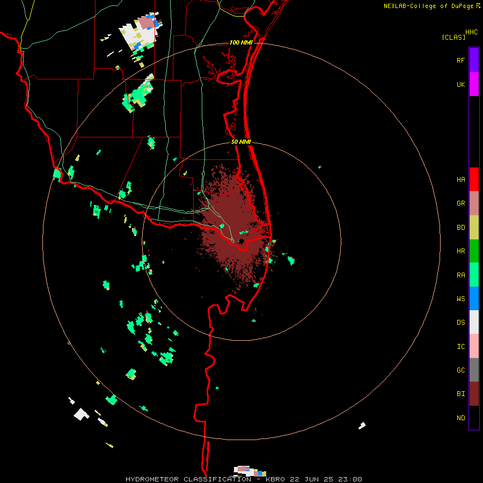
Task: Click the BD legend label
Action: pos(460,228)
